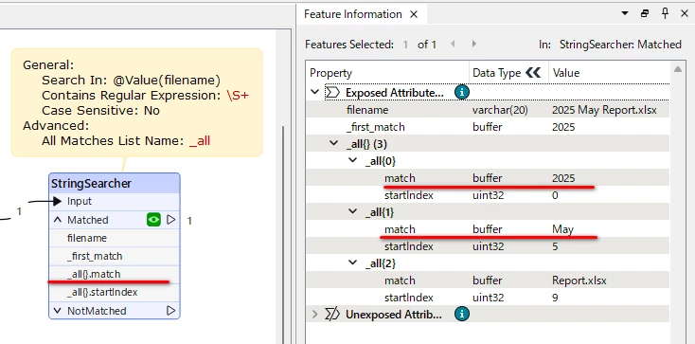This screenshot has height=344, width=695.
Task: Click the _all list name in annotation
Action: (200, 141)
